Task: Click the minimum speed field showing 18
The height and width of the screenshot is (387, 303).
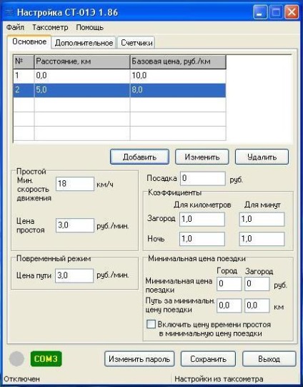Action: point(75,184)
